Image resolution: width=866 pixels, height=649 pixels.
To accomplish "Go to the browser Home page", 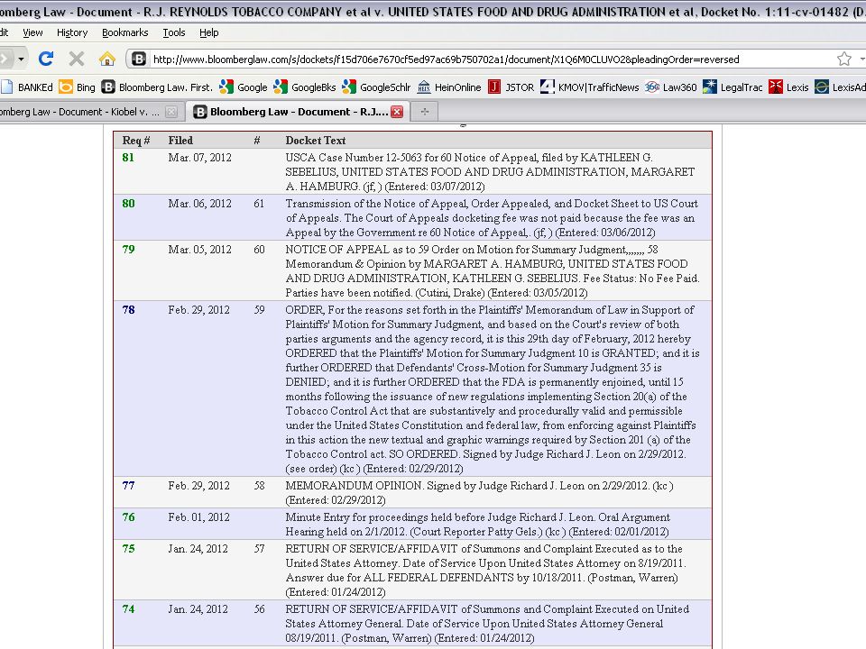I will pyautogui.click(x=107, y=59).
